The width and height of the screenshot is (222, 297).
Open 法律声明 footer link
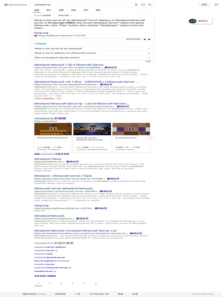60,294
